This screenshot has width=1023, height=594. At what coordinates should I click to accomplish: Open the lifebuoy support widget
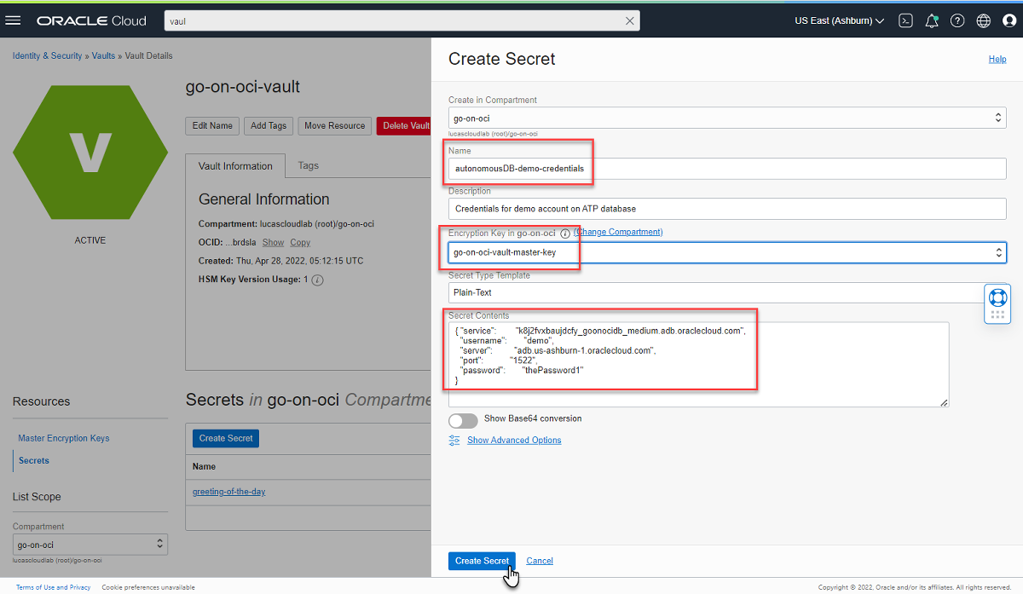click(x=997, y=297)
